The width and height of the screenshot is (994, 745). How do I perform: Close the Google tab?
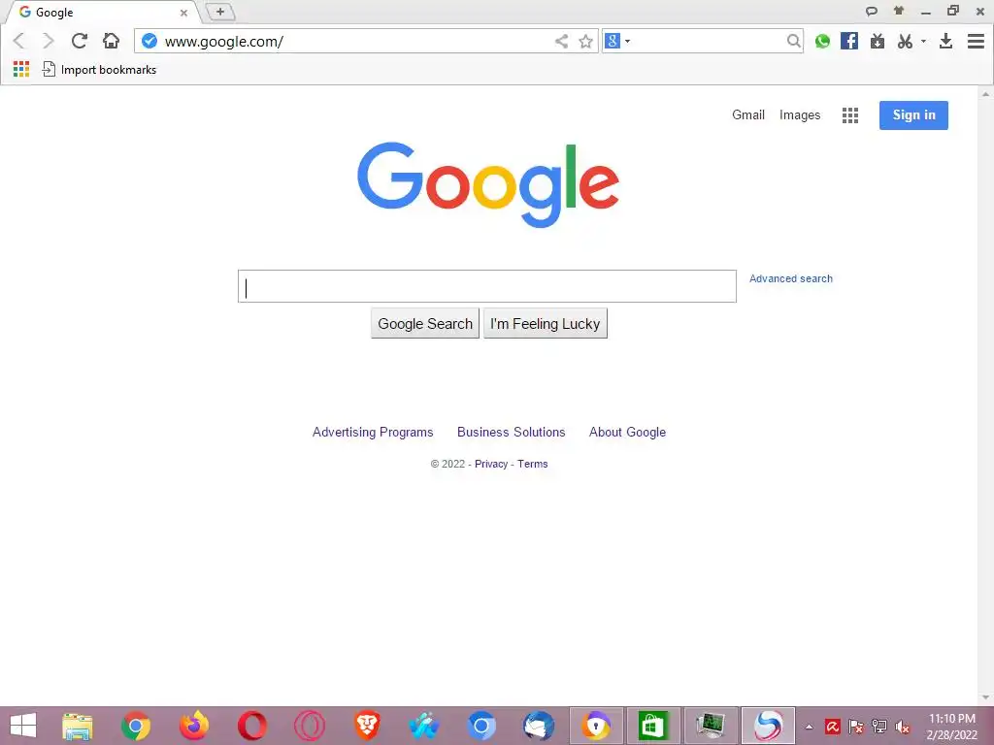[x=183, y=13]
